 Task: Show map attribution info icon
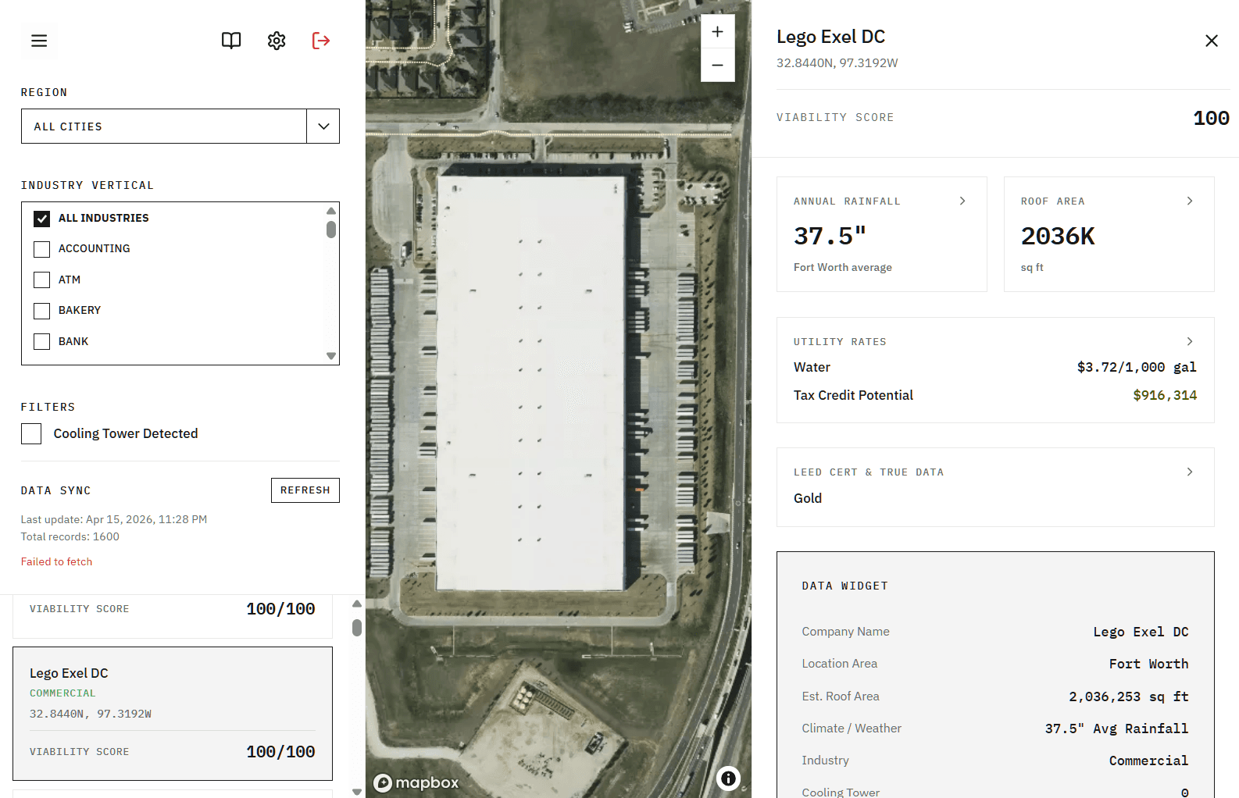[x=728, y=778]
